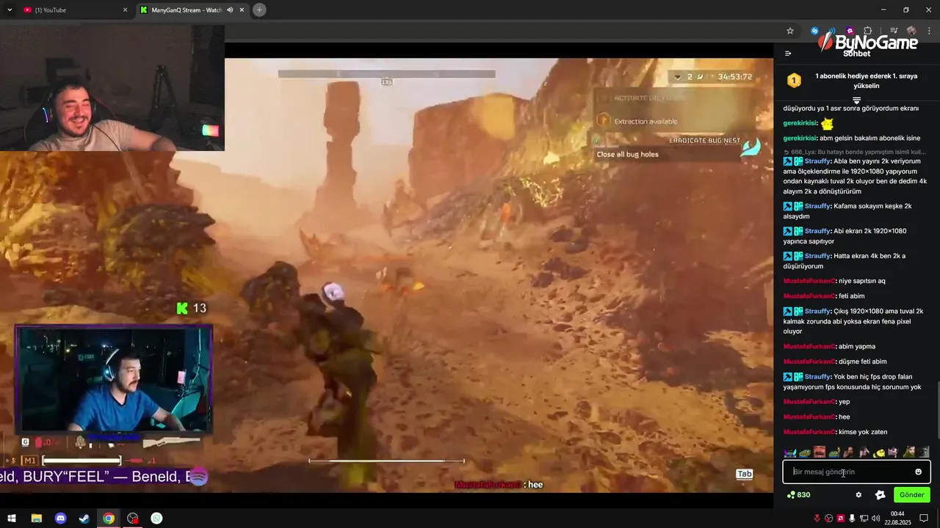Screen dimensions: 940x528
Task: Open the chat identity badge icon
Action: point(880,495)
